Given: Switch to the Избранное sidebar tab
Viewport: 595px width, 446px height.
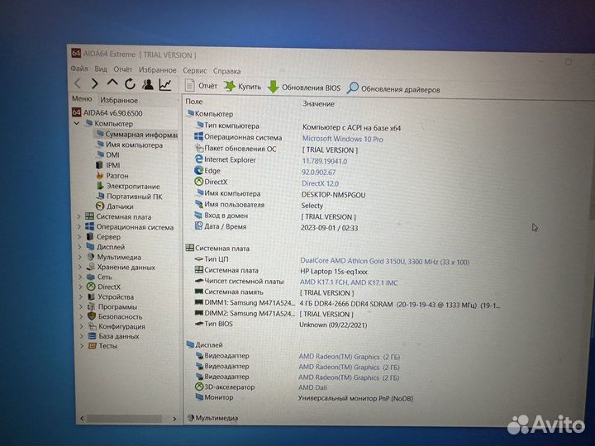Looking at the screenshot, I should (x=119, y=100).
